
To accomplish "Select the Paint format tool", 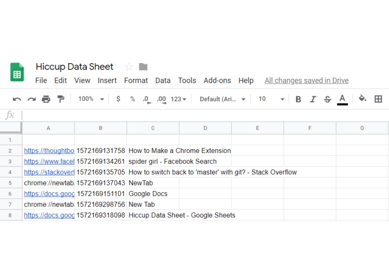I will (60, 99).
